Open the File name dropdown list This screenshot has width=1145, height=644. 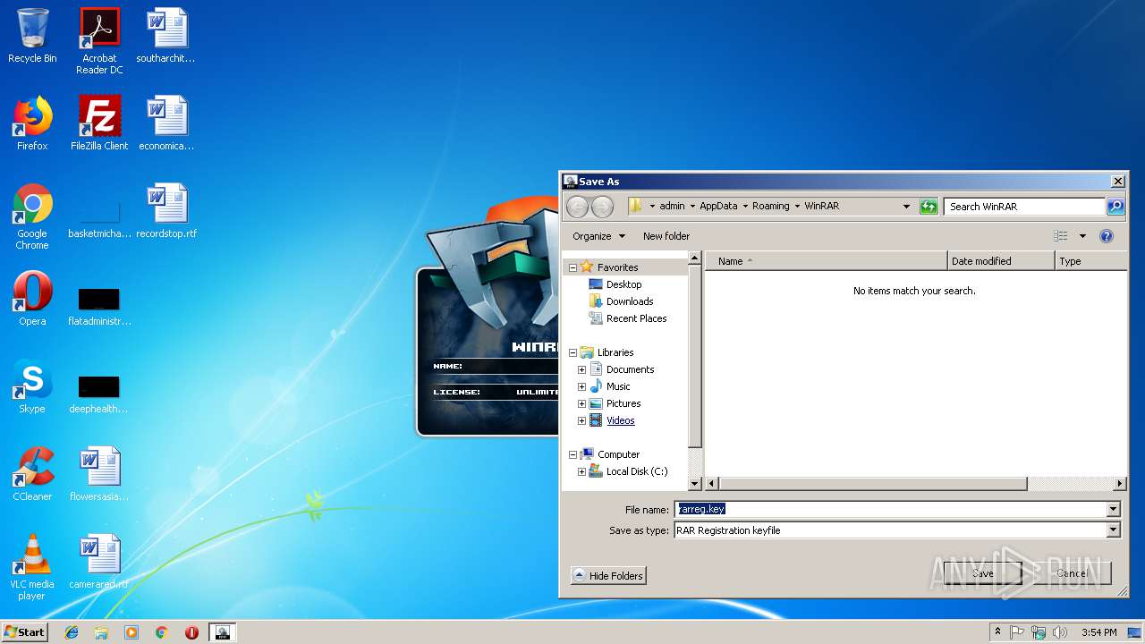pos(1114,510)
